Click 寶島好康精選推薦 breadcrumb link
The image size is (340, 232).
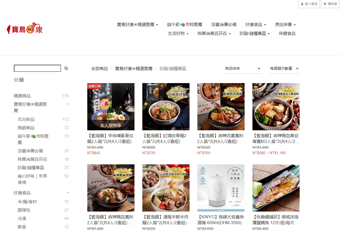point(134,69)
